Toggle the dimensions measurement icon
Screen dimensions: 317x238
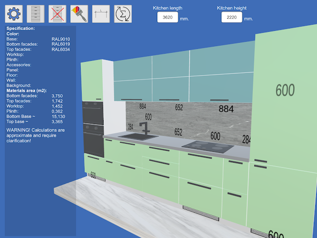click(101, 14)
